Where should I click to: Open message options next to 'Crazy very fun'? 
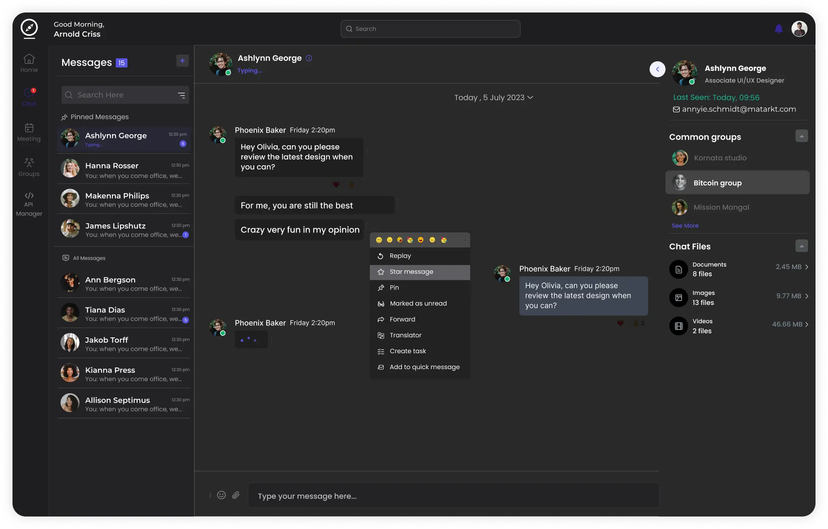pyautogui.click(x=367, y=225)
